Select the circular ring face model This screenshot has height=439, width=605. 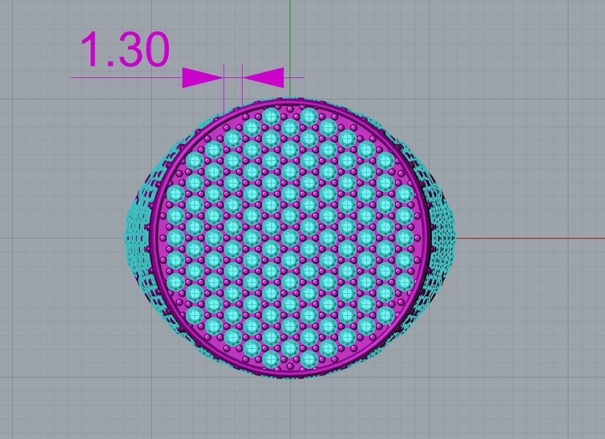point(290,238)
